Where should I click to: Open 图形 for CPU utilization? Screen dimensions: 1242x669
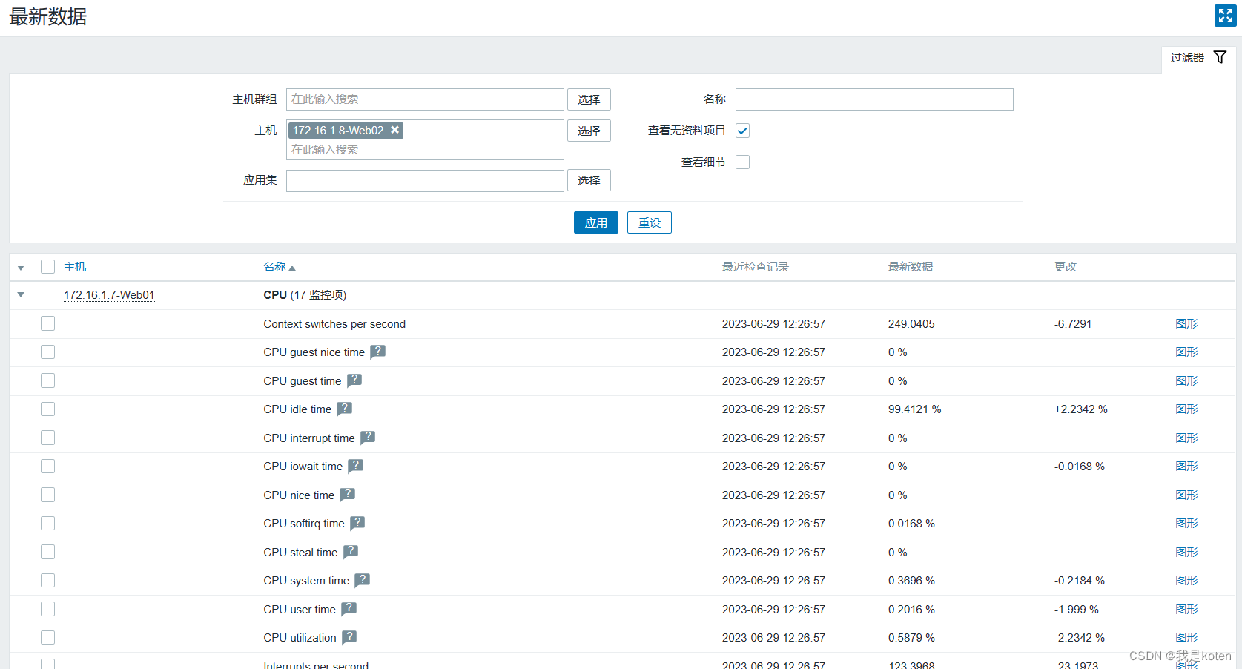[x=1186, y=637]
